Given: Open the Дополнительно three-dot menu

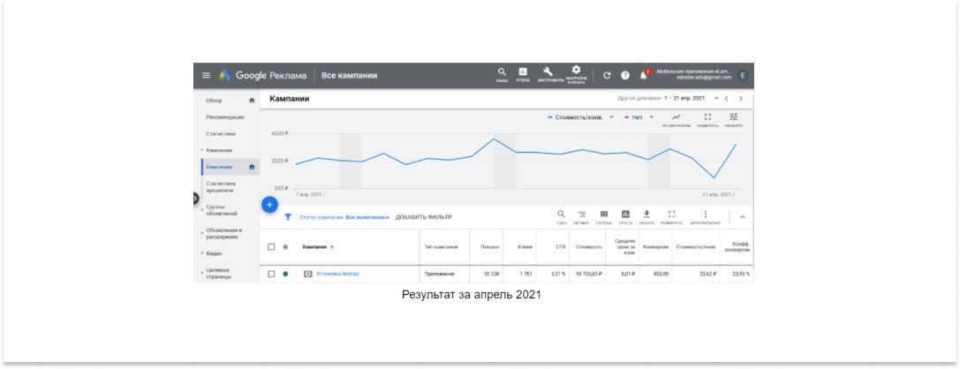Looking at the screenshot, I should coord(706,216).
